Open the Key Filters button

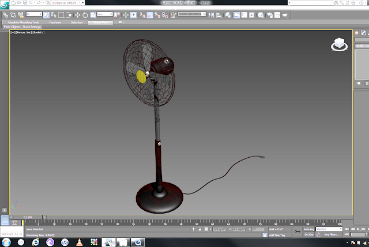[x=332, y=234]
